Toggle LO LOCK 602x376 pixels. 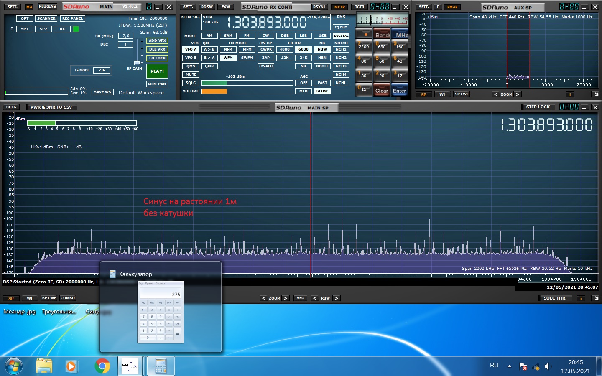coord(157,58)
